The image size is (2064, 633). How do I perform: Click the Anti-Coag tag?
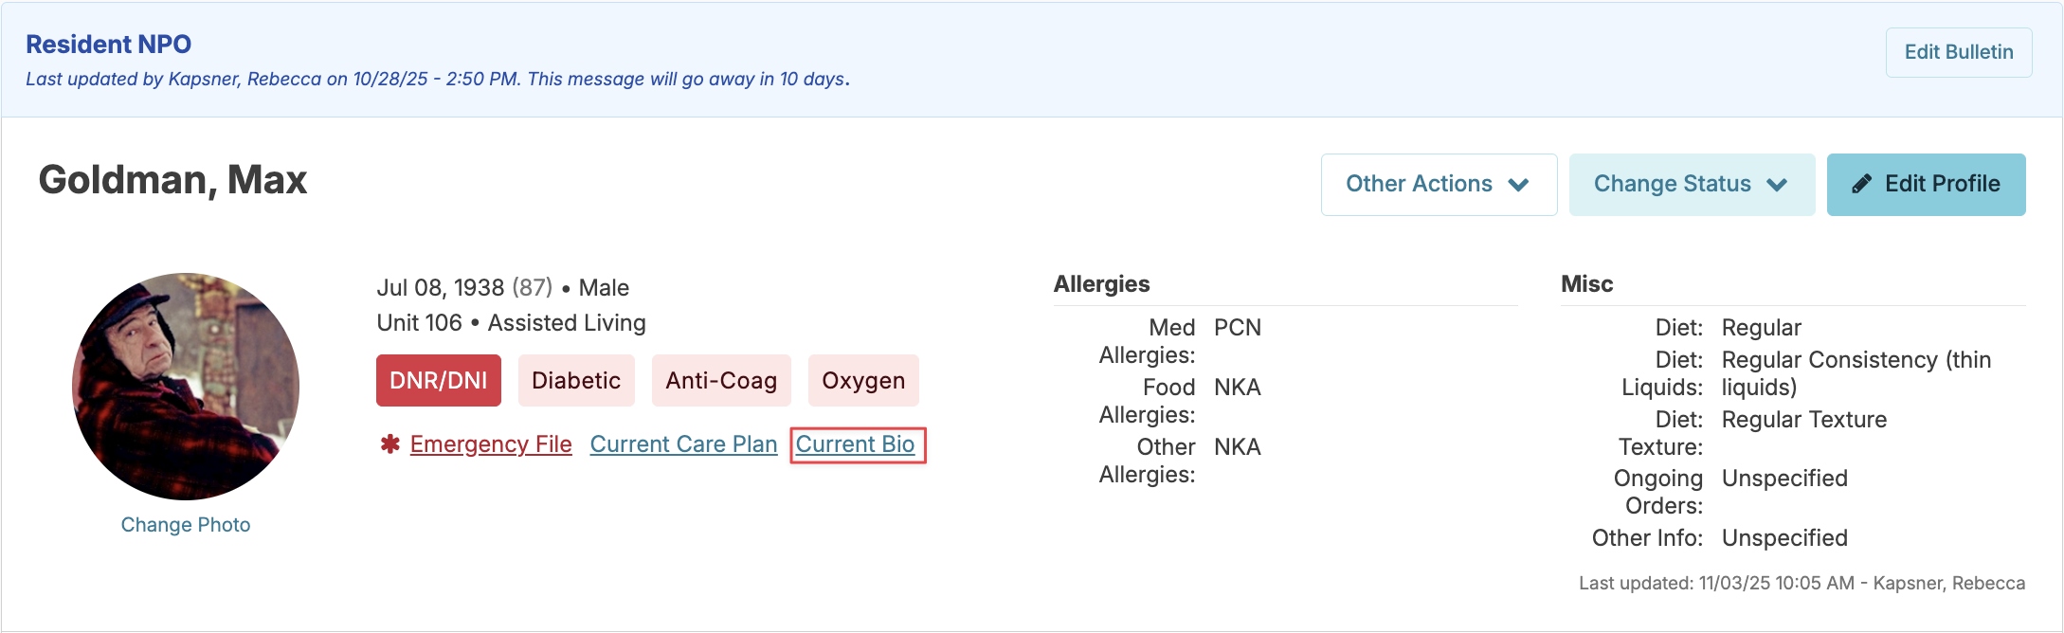721,380
